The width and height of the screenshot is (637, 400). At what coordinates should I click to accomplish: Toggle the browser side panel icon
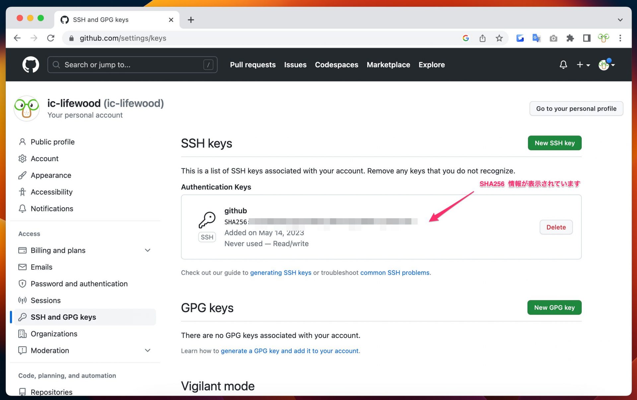coord(587,38)
